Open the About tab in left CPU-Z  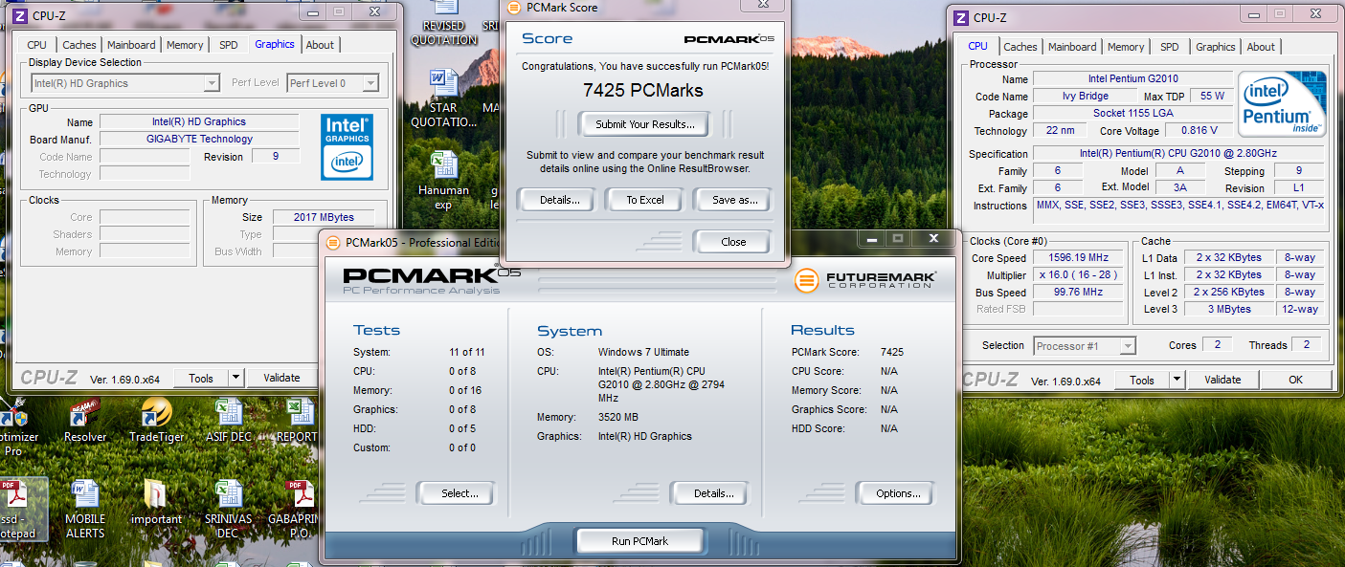320,45
